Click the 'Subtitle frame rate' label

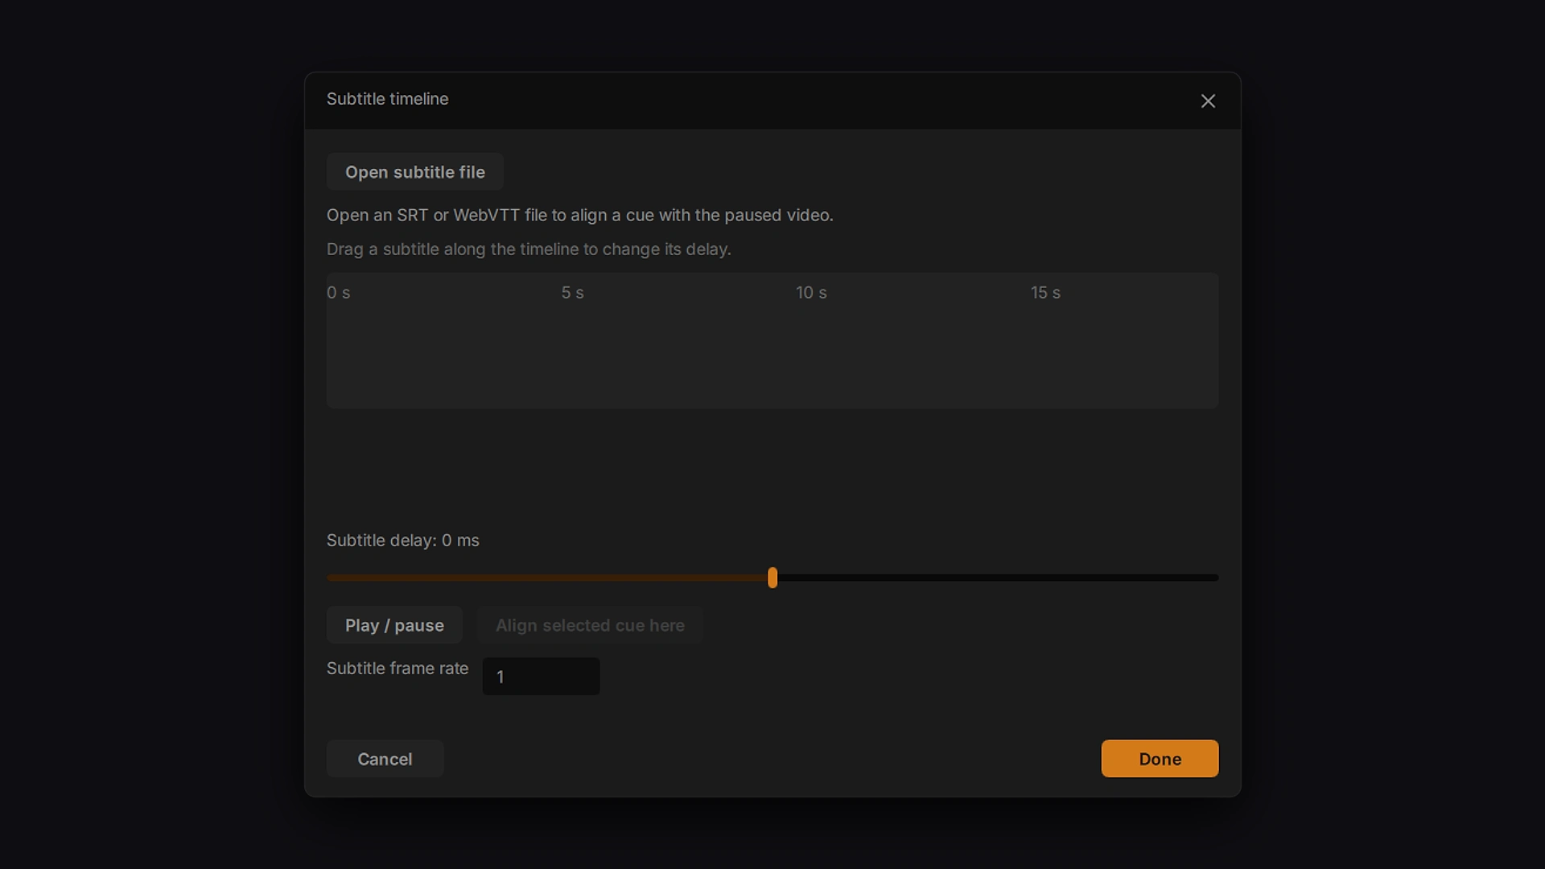[398, 669]
